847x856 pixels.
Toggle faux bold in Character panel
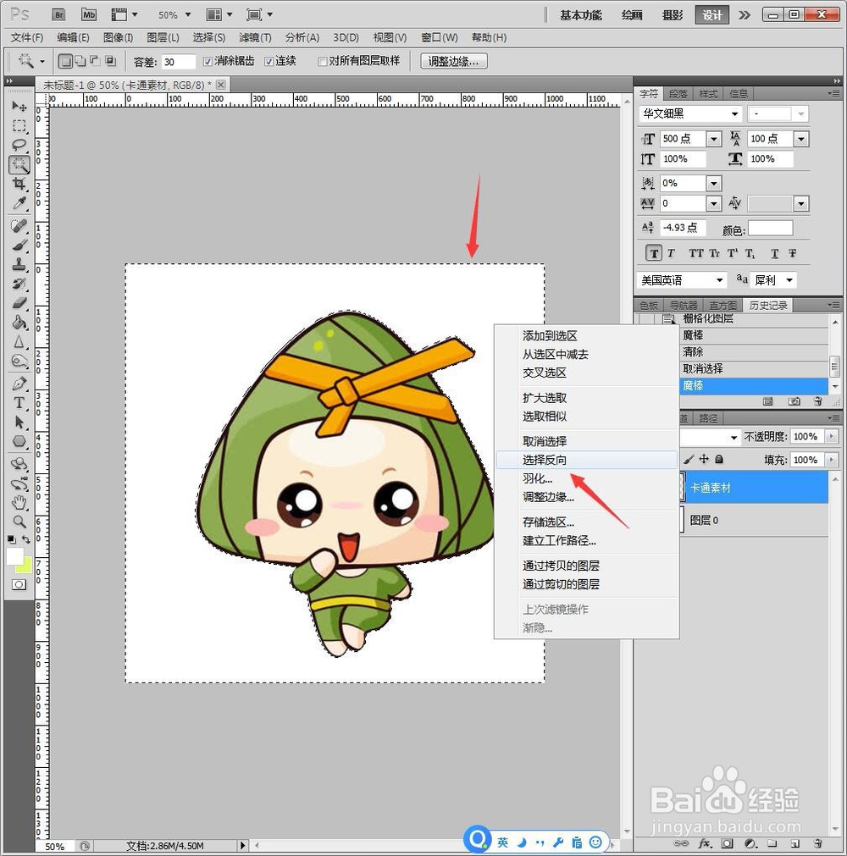coord(654,253)
